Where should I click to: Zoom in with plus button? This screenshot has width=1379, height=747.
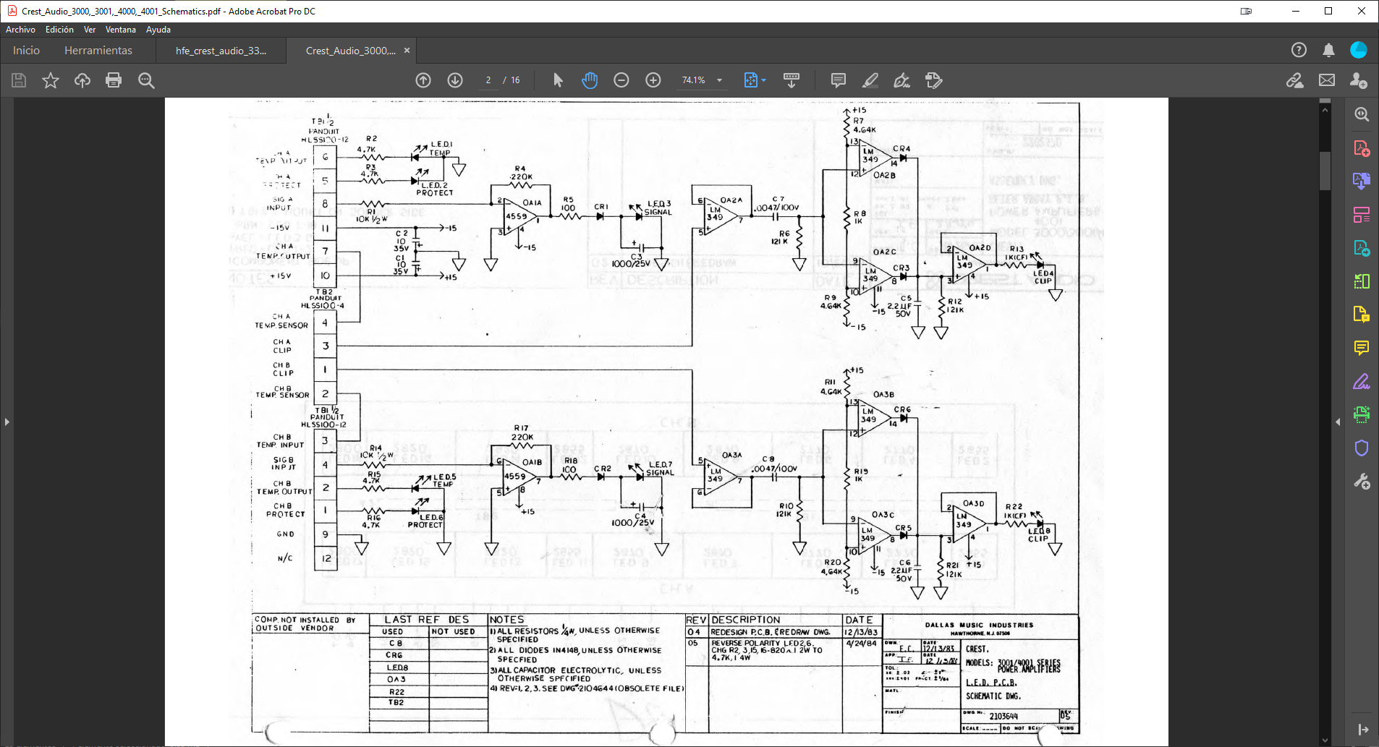tap(653, 80)
